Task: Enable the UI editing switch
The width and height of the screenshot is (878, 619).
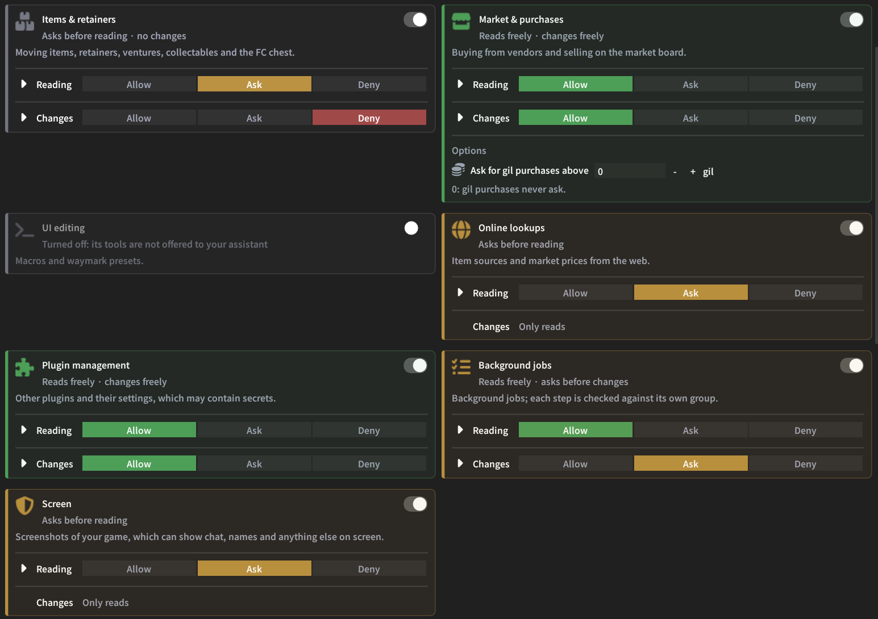Action: pyautogui.click(x=415, y=228)
